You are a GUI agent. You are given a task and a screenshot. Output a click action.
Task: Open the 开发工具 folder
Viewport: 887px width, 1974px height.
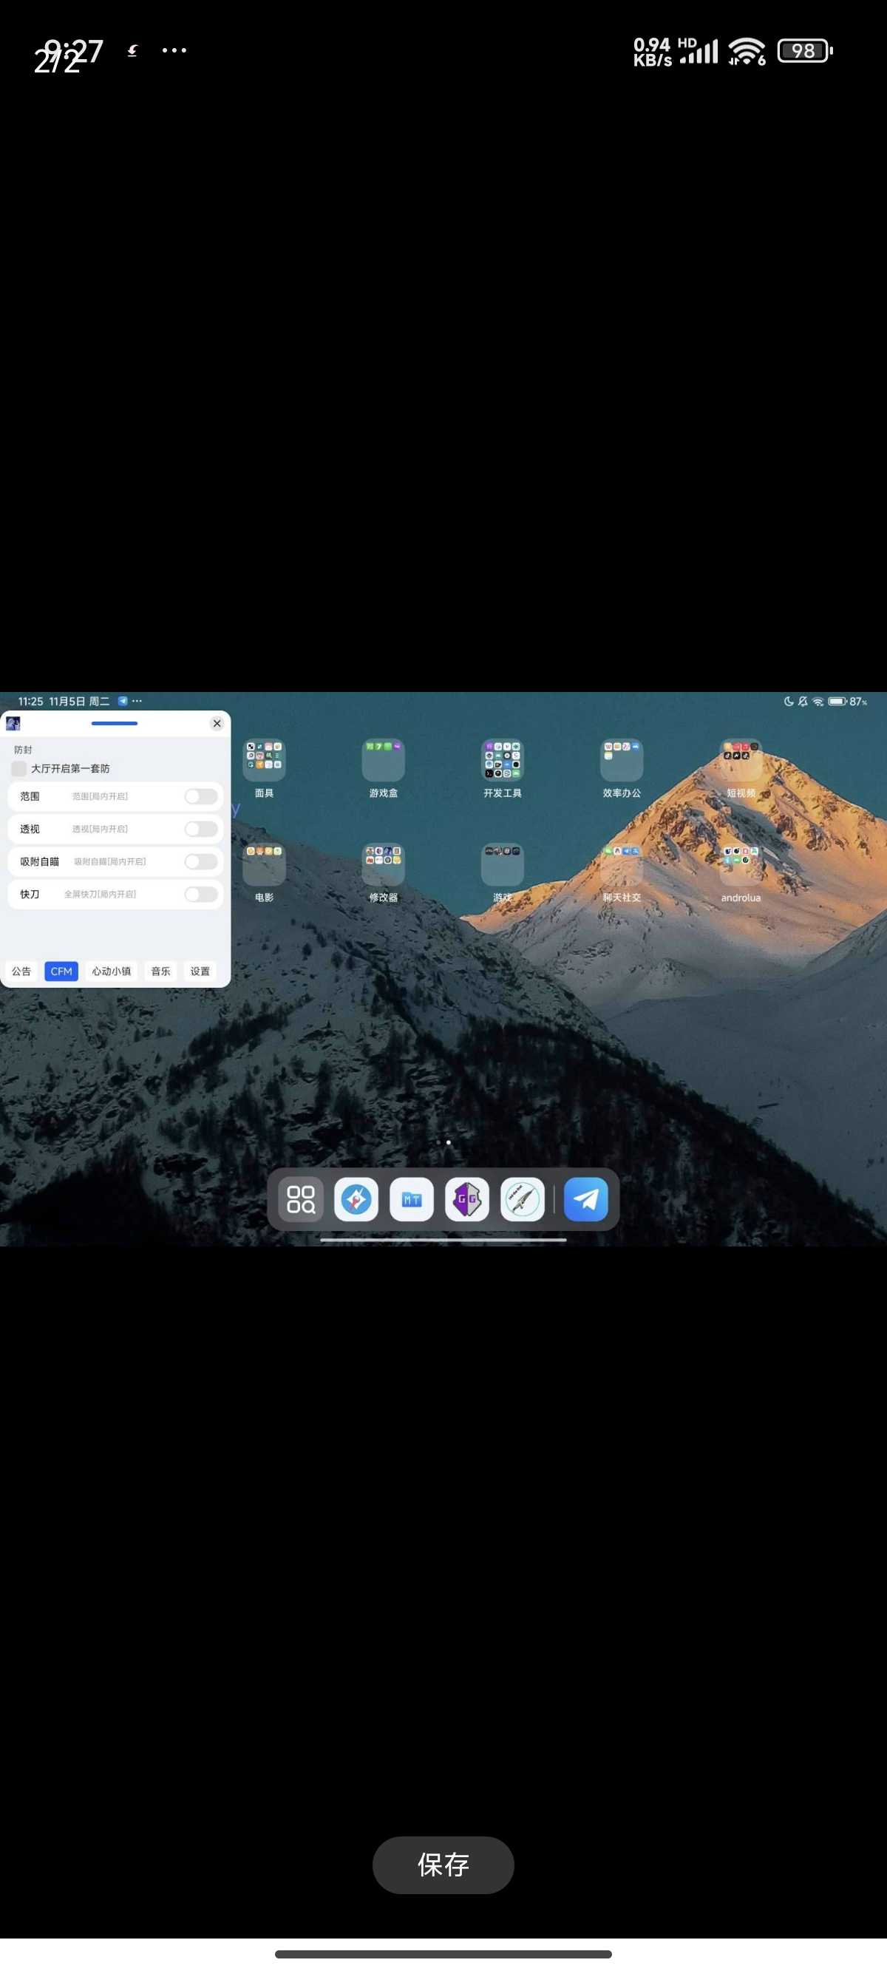pos(503,759)
